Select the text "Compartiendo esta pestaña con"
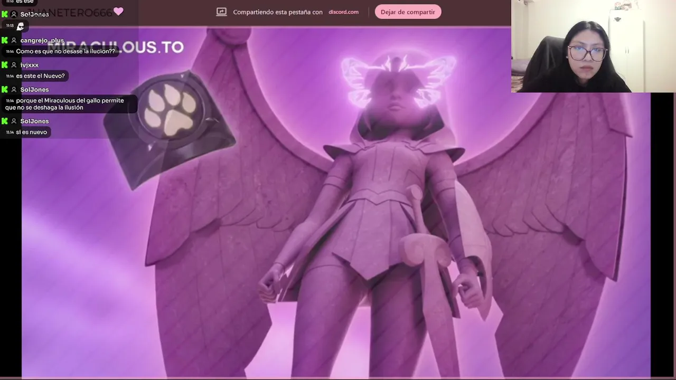 point(278,12)
